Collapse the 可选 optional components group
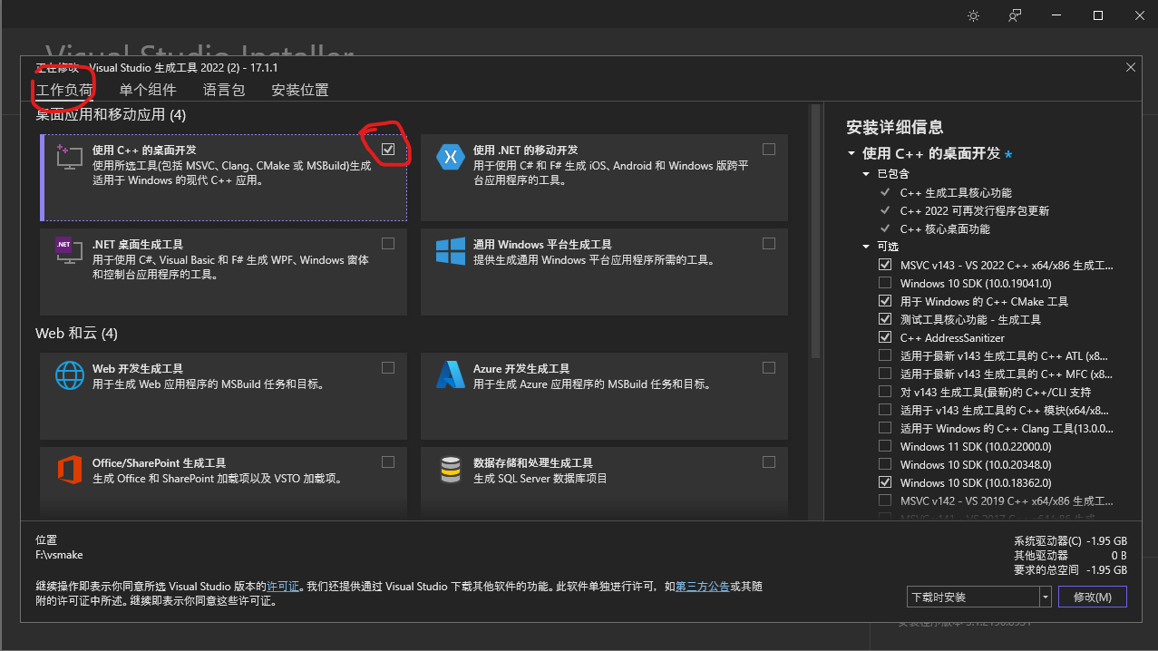The width and height of the screenshot is (1158, 651). [x=866, y=246]
